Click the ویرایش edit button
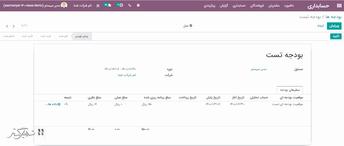 click(334, 26)
